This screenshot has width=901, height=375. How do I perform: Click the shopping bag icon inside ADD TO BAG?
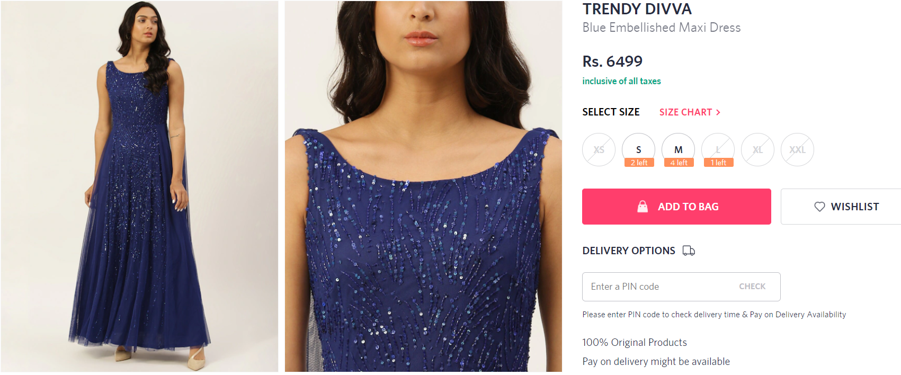pos(643,207)
